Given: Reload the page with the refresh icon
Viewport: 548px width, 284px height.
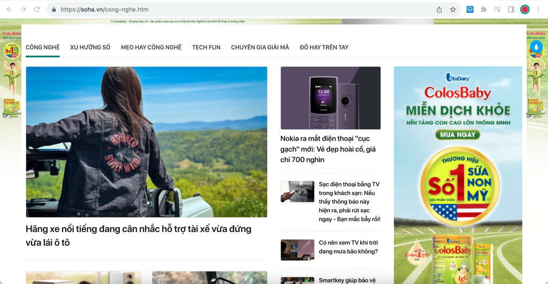Looking at the screenshot, I should (x=37, y=10).
